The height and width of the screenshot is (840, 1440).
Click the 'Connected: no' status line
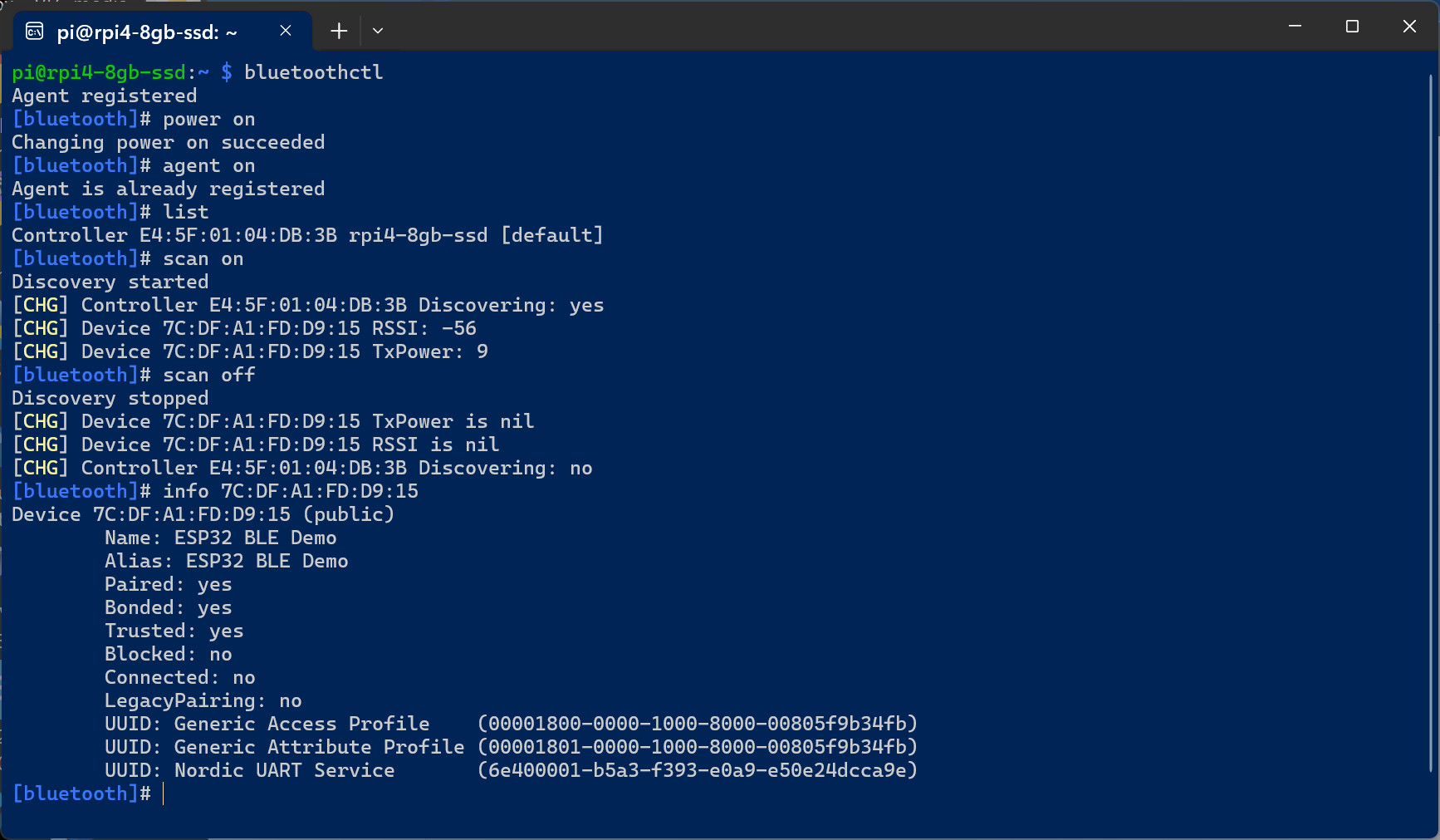point(180,677)
